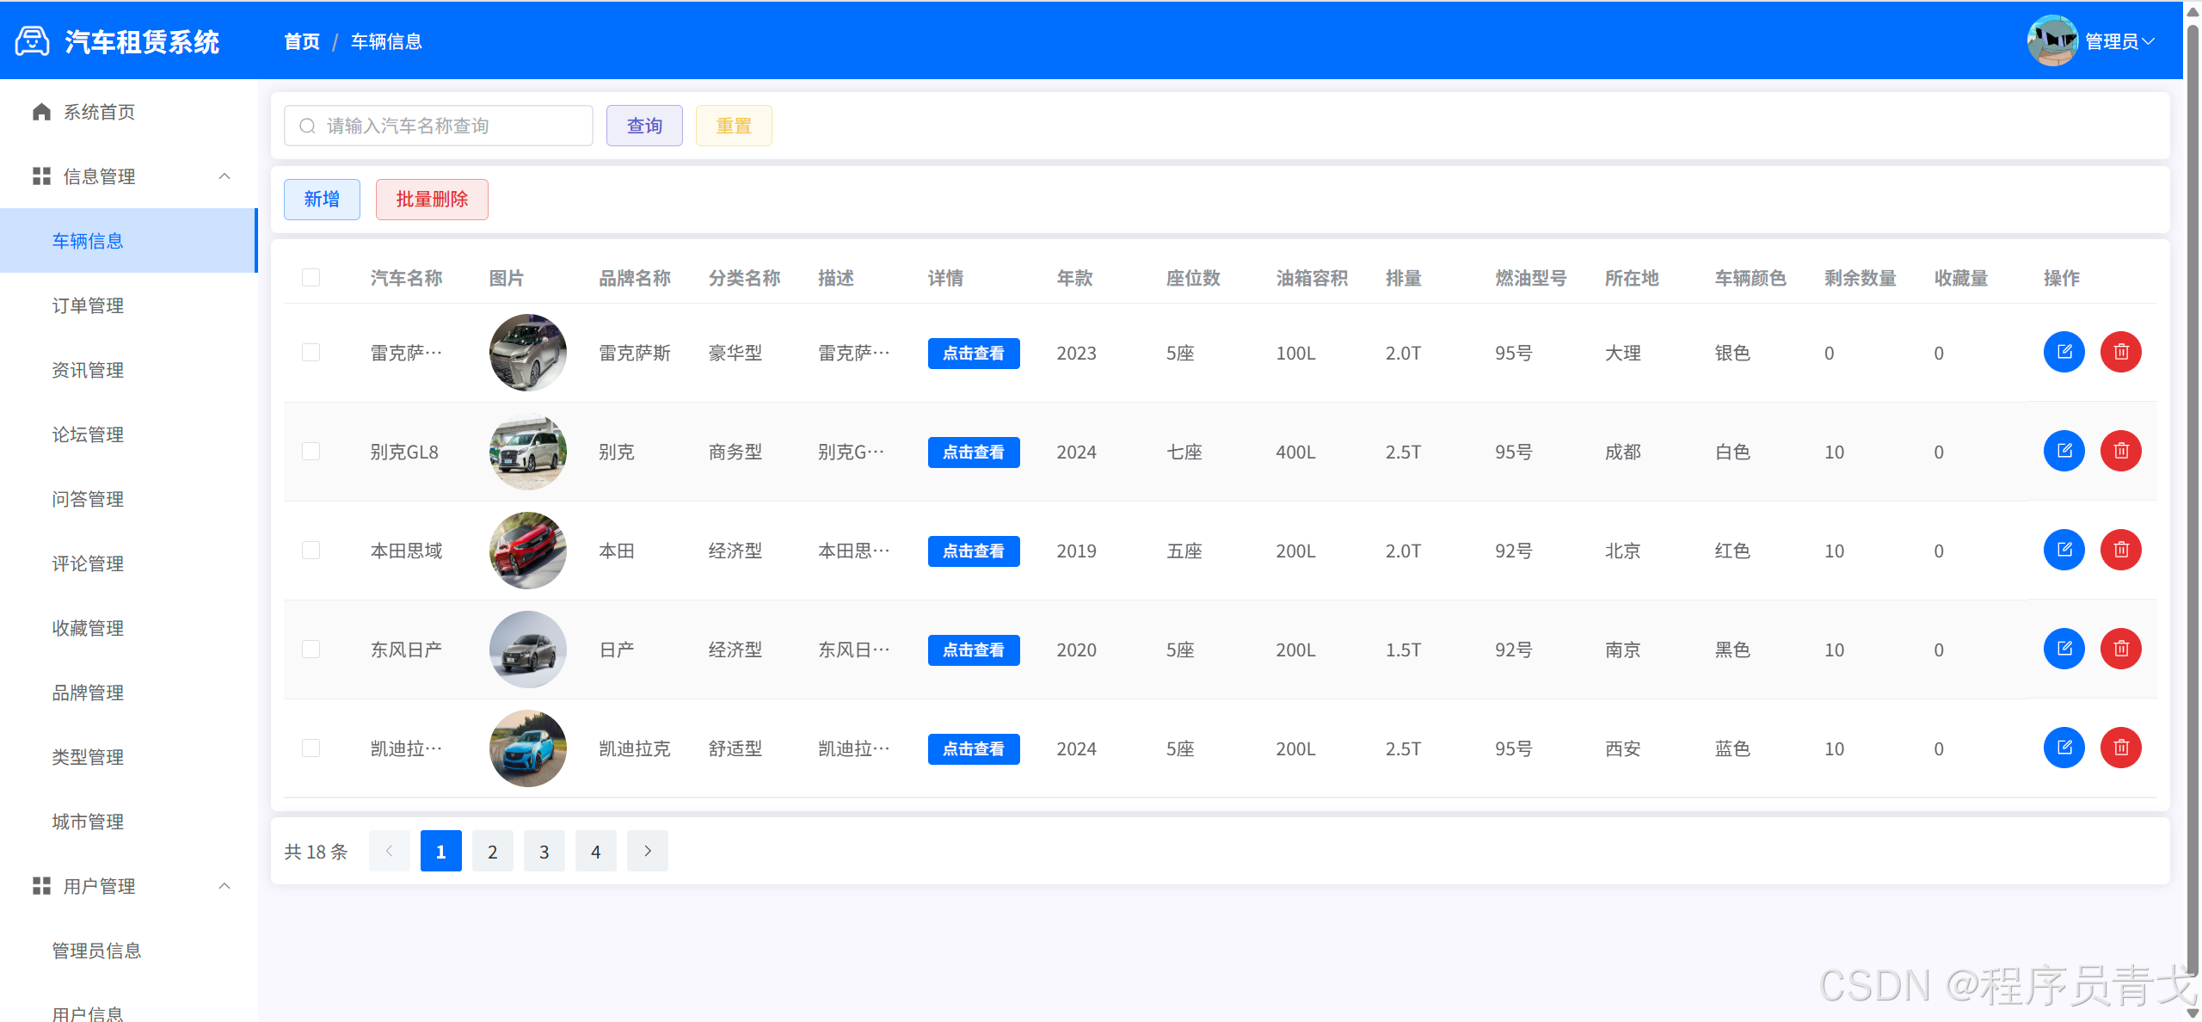Collapse the 信息管理 sidebar section
The image size is (2202, 1022).
[225, 176]
